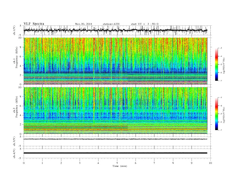Click the 0 tick on the time axis
The height and width of the screenshot is (183, 237).
[24, 163]
